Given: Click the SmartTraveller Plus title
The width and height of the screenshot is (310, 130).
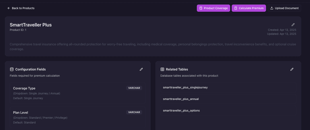Looking at the screenshot, I should (31, 25).
